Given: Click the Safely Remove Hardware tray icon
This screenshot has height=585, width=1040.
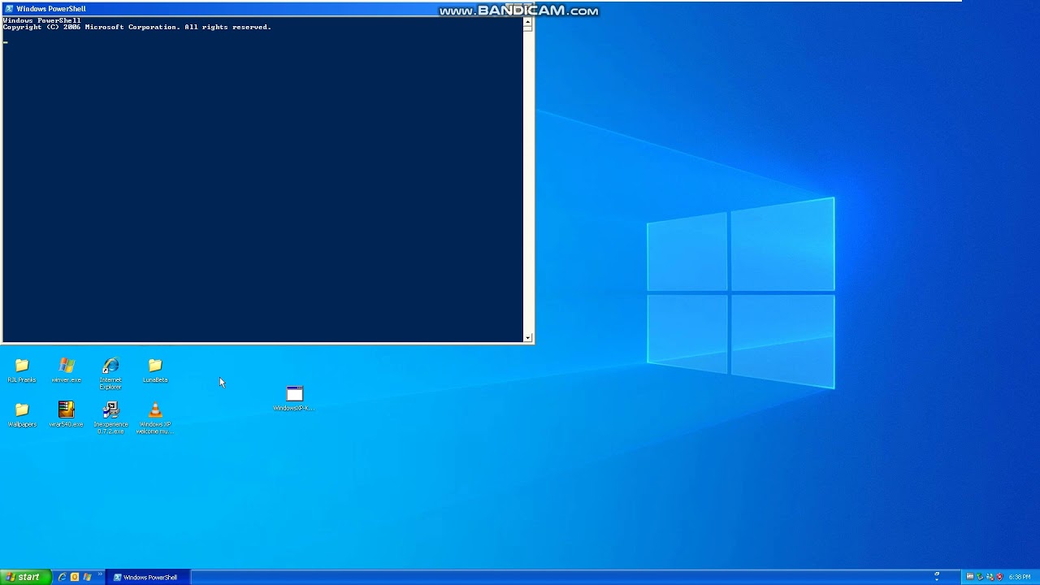Looking at the screenshot, I should (980, 577).
